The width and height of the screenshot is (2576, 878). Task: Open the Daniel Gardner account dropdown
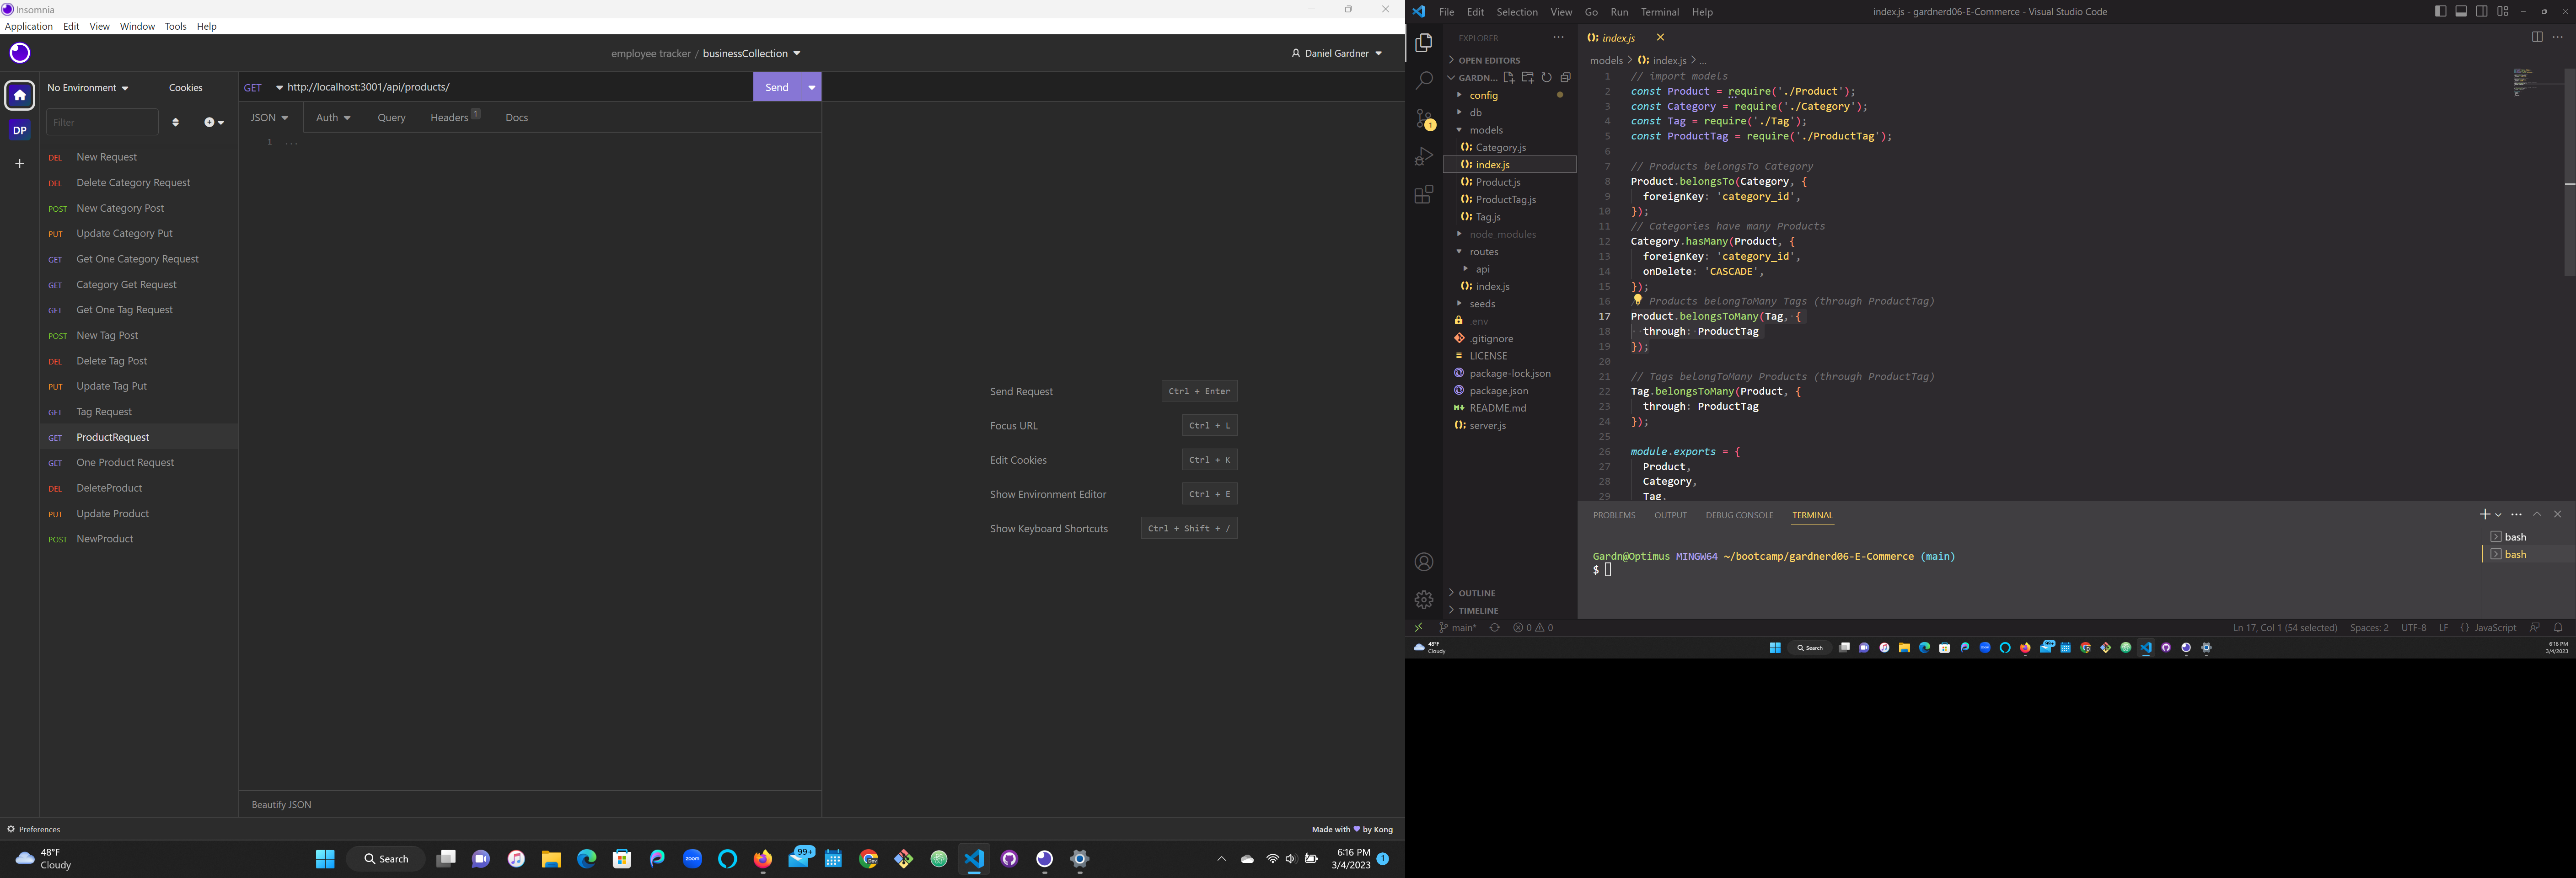(x=1336, y=53)
